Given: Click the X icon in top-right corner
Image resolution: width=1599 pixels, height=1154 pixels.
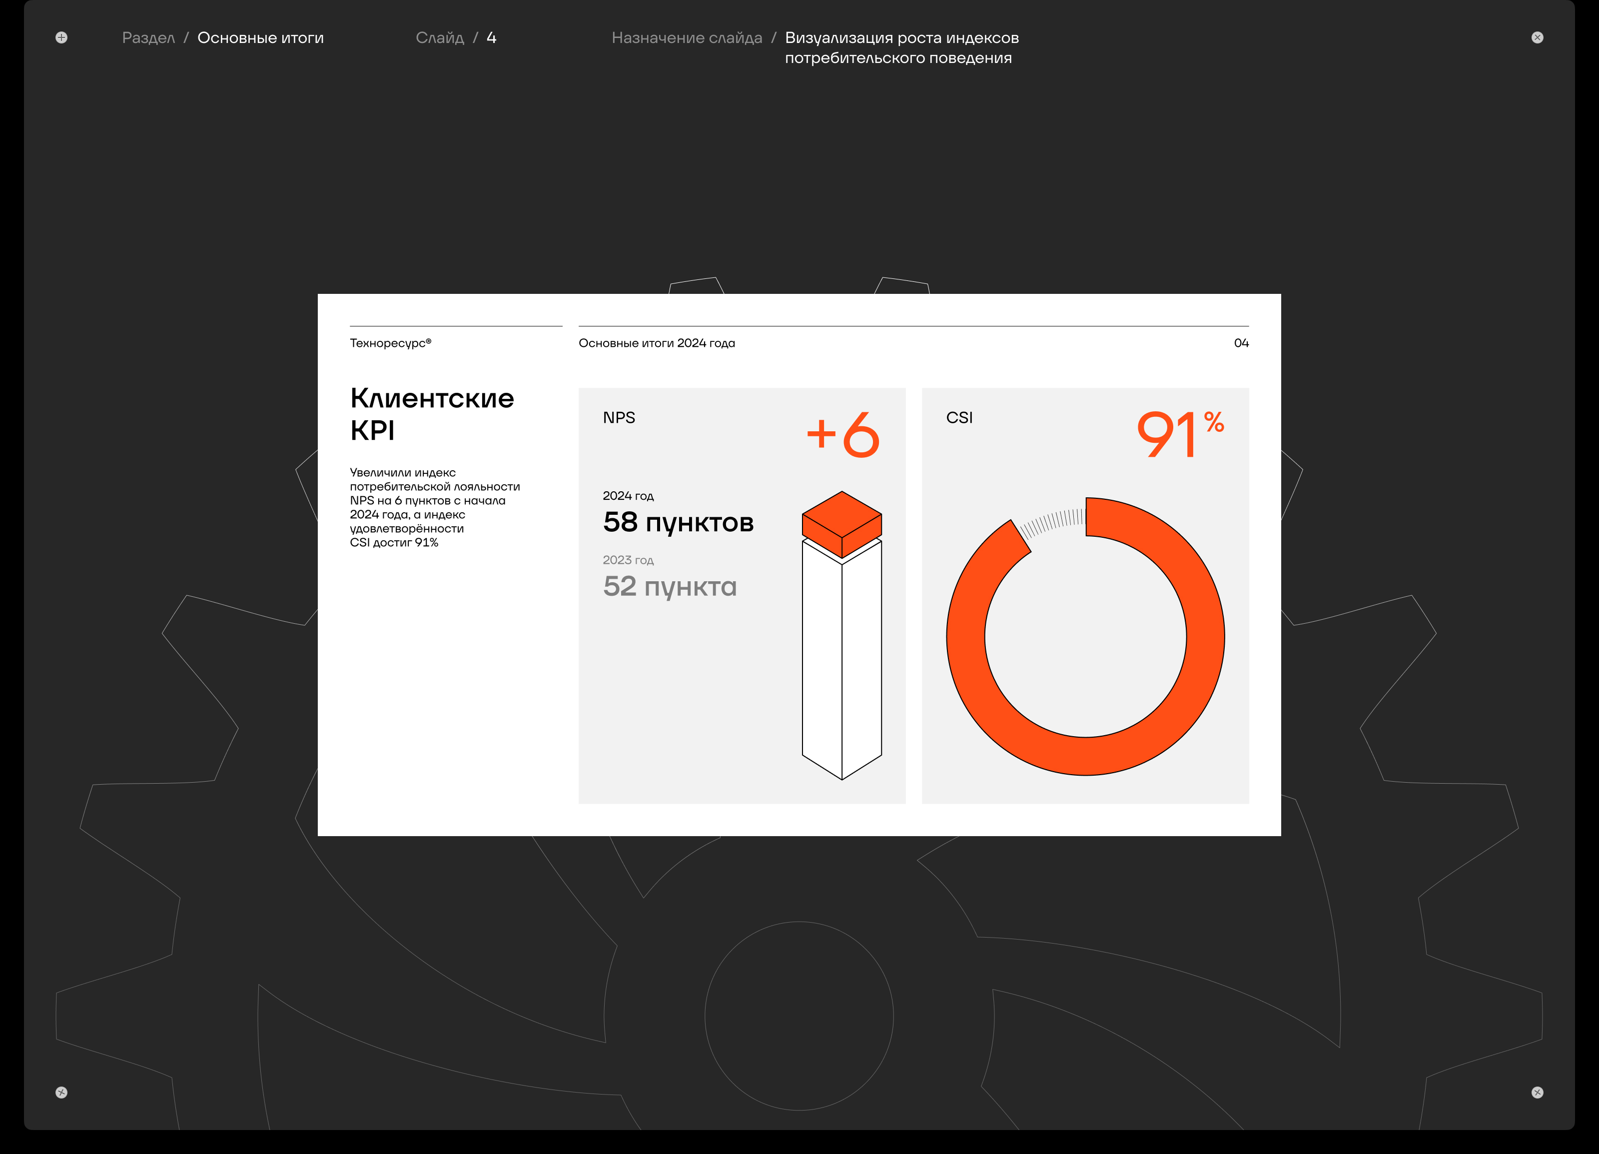Looking at the screenshot, I should tap(1537, 38).
